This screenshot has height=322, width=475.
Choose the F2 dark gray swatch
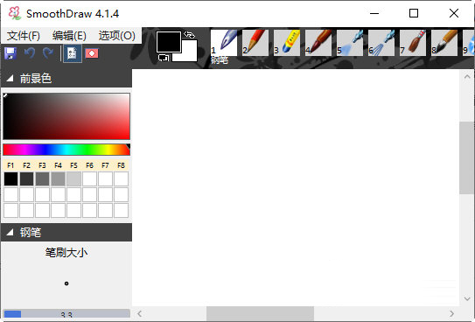click(x=26, y=178)
